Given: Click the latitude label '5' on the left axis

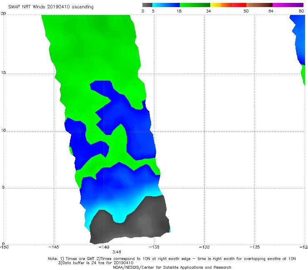Looking at the screenshot, I should click(x=3, y=187).
